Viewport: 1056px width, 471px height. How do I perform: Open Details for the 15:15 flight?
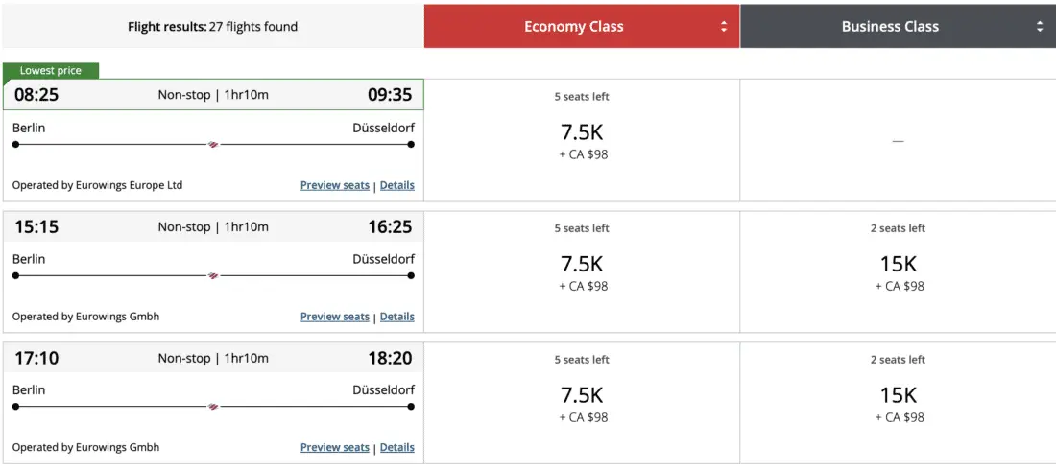click(x=397, y=317)
